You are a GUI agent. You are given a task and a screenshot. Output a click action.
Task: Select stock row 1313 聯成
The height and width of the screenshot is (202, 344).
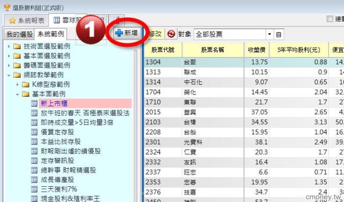[244, 72]
